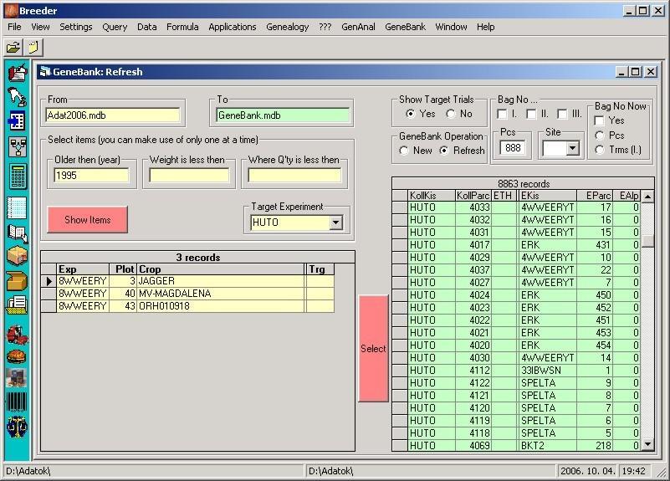Open the File menu
Screen dimensions: 670x481
(x=14, y=27)
